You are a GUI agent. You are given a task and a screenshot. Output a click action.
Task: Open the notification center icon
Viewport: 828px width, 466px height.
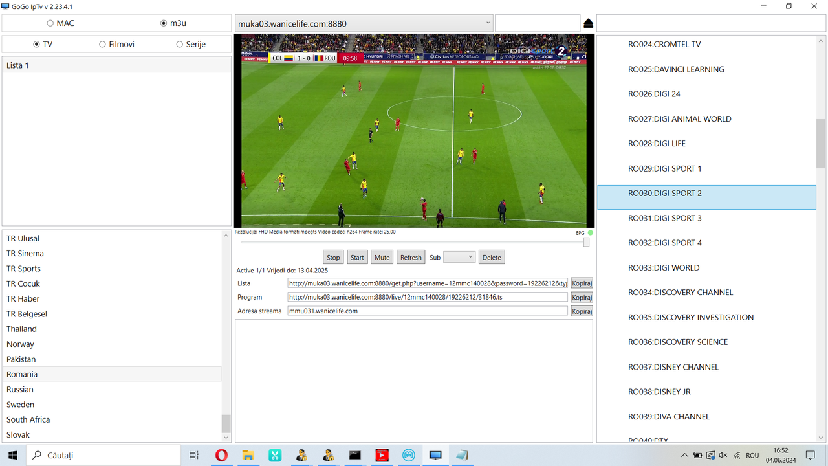811,455
